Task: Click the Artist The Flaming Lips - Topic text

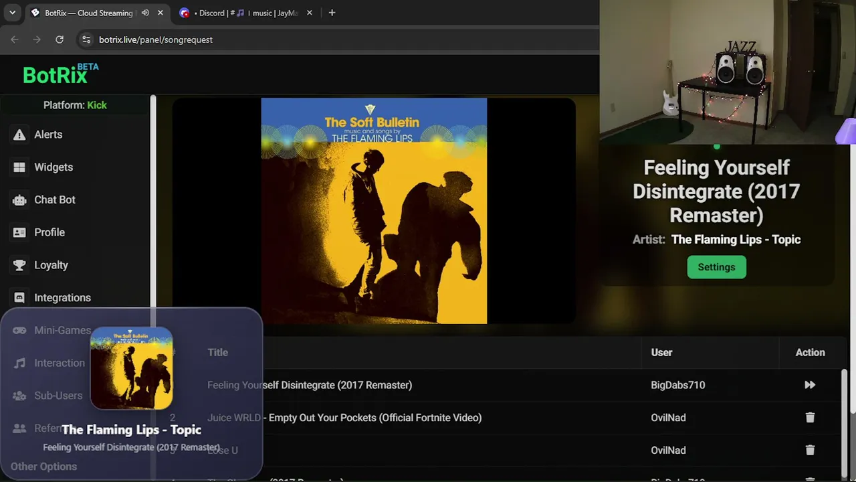Action: tap(716, 240)
